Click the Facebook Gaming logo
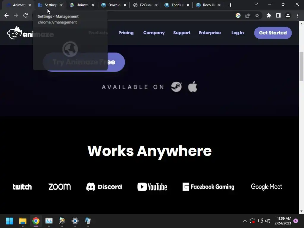The image size is (304, 228). pyautogui.click(x=208, y=187)
